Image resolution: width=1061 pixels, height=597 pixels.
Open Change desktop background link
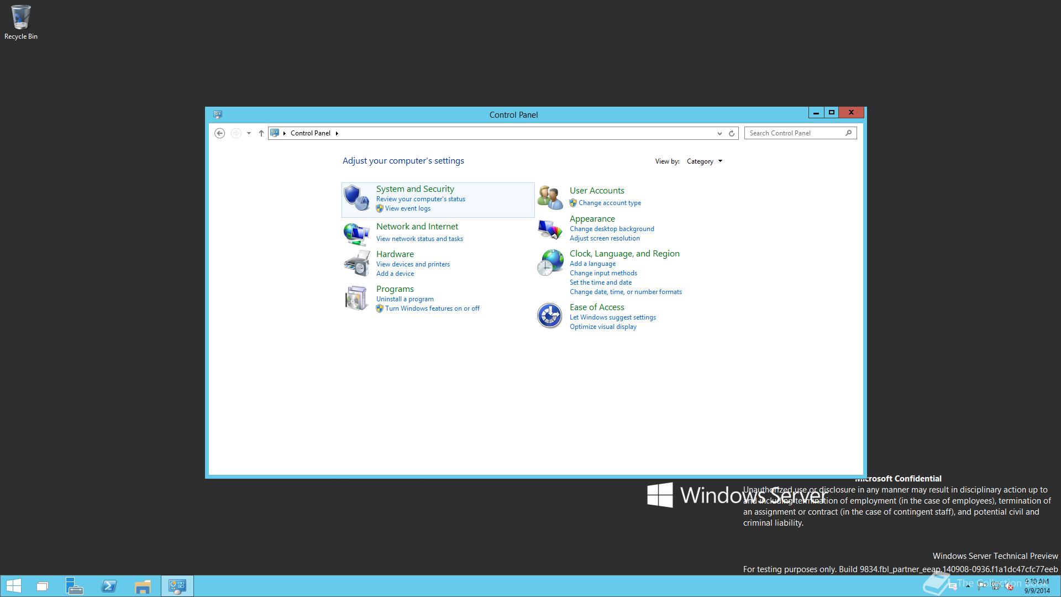click(612, 229)
